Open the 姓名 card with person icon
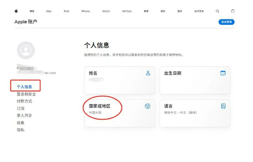The image size is (253, 162). (120, 80)
